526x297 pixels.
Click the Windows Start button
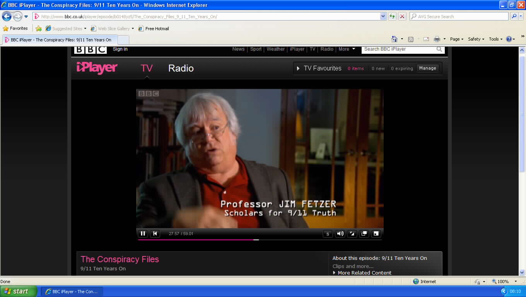point(19,291)
